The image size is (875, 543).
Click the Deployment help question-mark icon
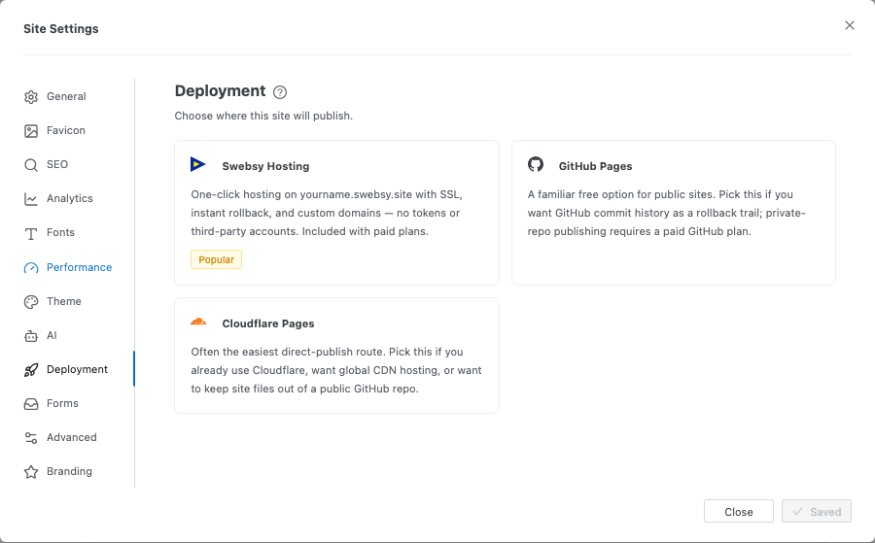pos(280,92)
